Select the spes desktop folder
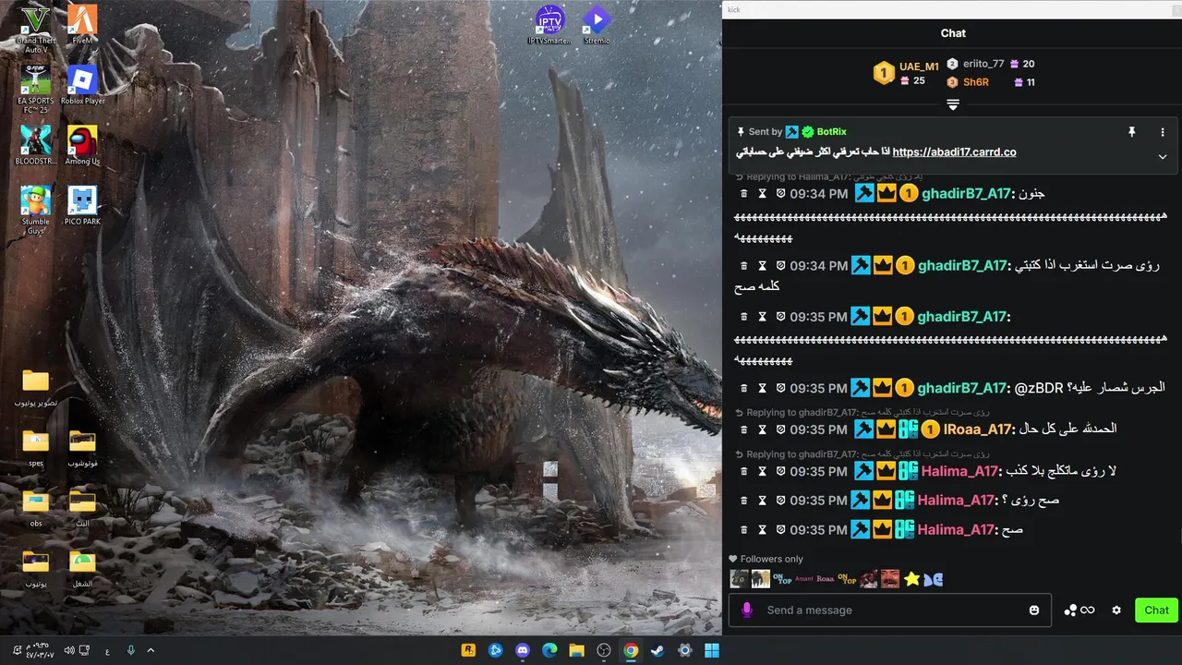Screen dimensions: 1182x665 click(x=35, y=448)
